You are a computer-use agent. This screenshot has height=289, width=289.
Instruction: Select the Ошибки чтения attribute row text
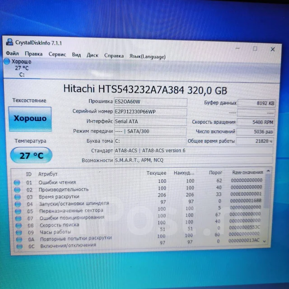57,182
